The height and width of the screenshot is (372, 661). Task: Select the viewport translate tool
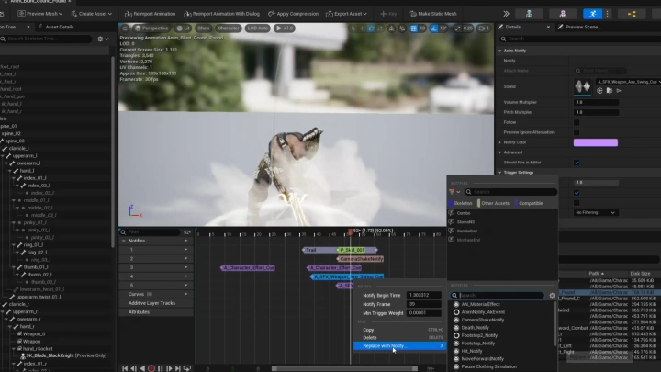click(x=362, y=28)
